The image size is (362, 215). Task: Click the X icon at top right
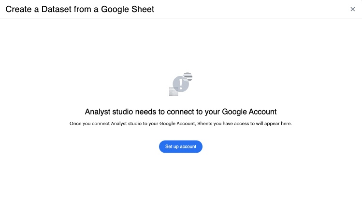coord(353,9)
